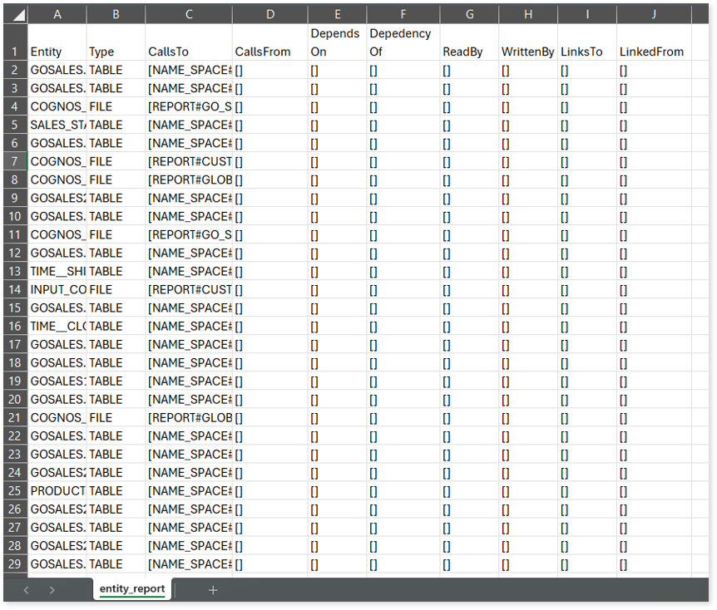Click the CallsTo header cell

coord(189,52)
